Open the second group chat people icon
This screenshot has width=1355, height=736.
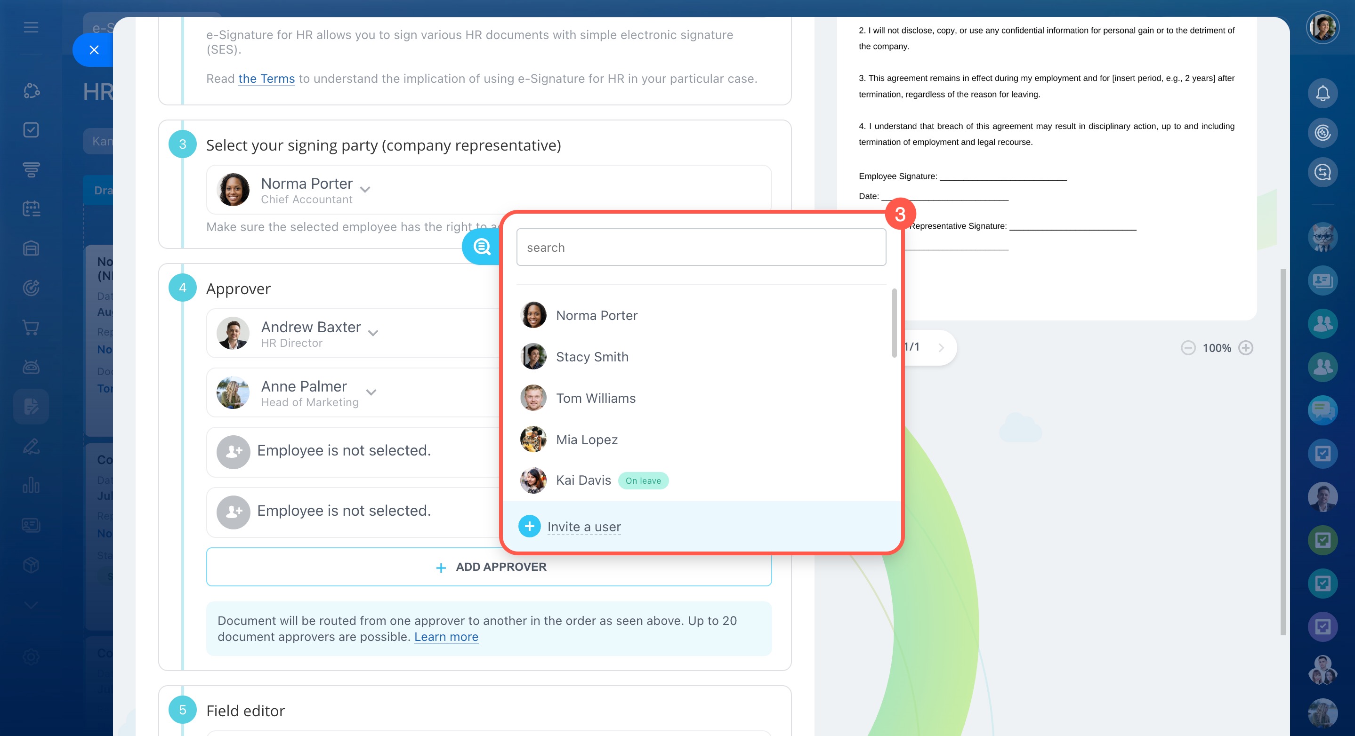(x=1323, y=367)
